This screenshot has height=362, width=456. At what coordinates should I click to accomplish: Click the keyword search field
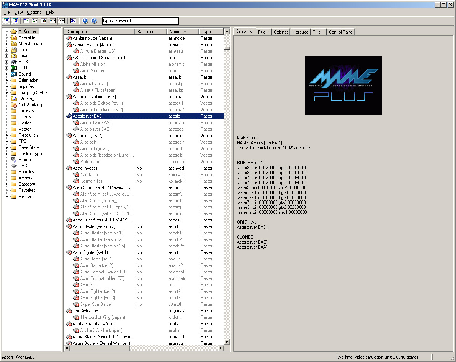click(x=140, y=21)
